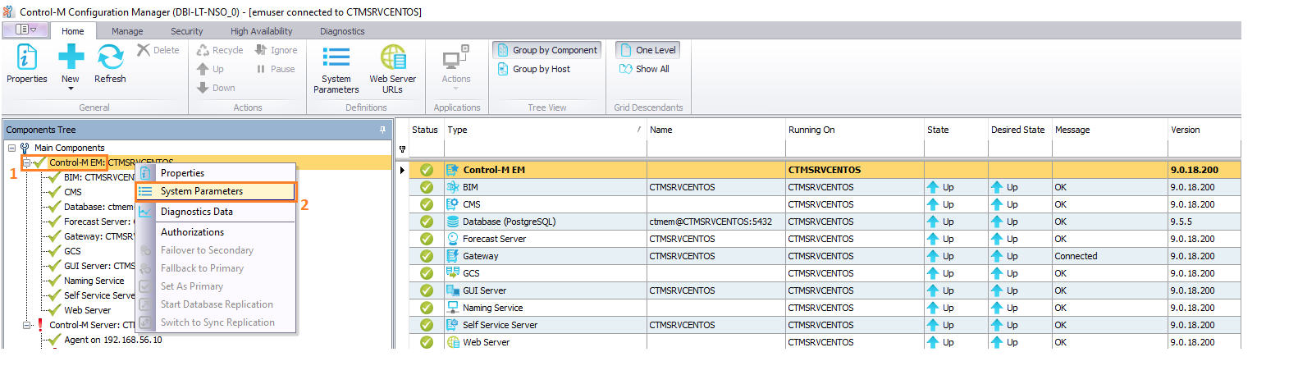Select Agent on 192.168.56.10
The height and width of the screenshot is (384, 1298).
(x=113, y=340)
